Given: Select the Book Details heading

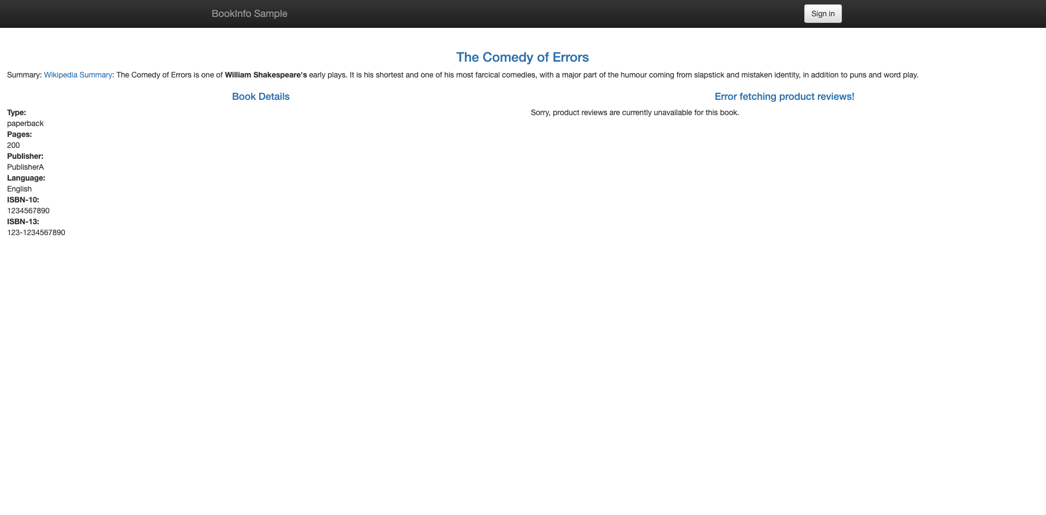Looking at the screenshot, I should 260,97.
